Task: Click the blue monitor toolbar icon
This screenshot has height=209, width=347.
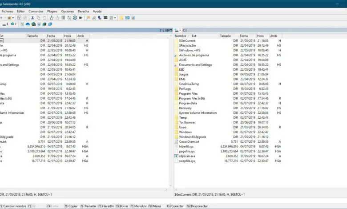Action: pyautogui.click(x=127, y=18)
